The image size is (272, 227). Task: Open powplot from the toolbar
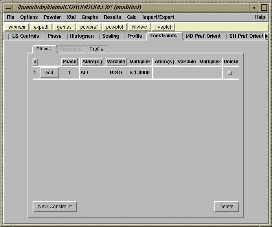click(x=114, y=27)
